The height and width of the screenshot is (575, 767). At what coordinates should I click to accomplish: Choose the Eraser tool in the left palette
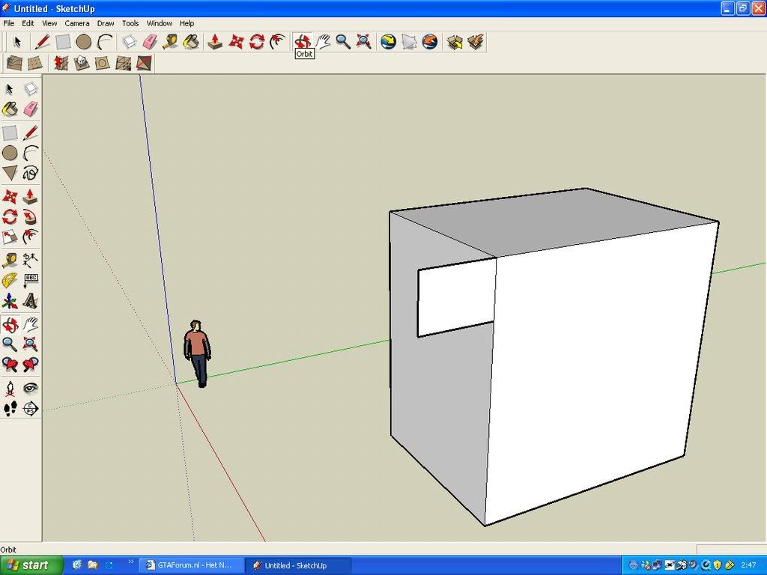point(30,109)
